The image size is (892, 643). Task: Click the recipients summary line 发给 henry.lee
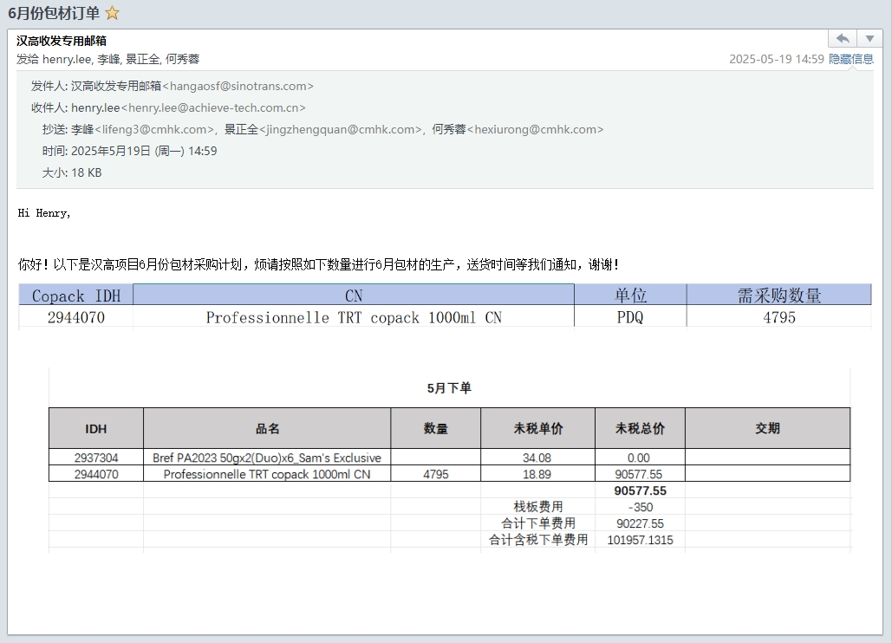pyautogui.click(x=108, y=59)
